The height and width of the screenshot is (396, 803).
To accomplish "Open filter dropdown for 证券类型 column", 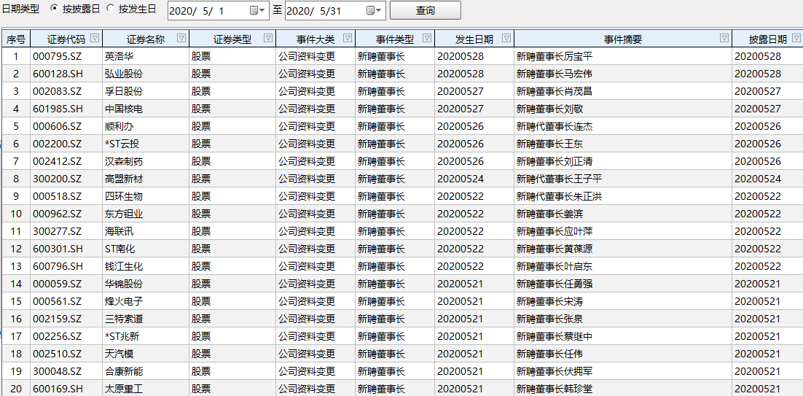I will 268,38.
